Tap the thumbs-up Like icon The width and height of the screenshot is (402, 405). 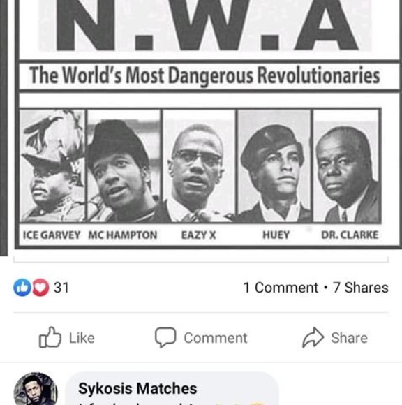click(x=50, y=337)
